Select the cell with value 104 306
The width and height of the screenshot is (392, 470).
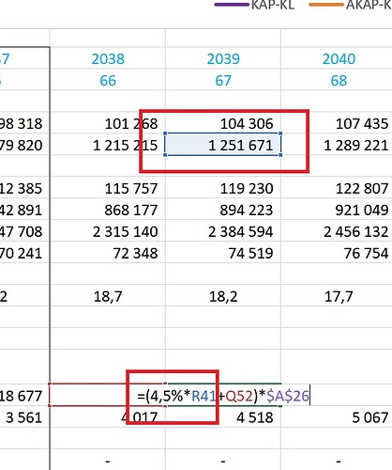(223, 123)
